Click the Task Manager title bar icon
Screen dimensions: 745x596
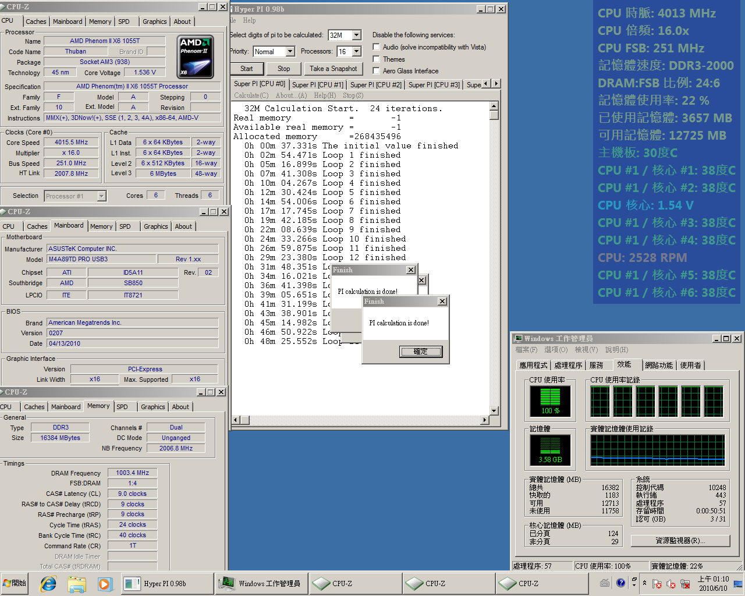click(518, 338)
